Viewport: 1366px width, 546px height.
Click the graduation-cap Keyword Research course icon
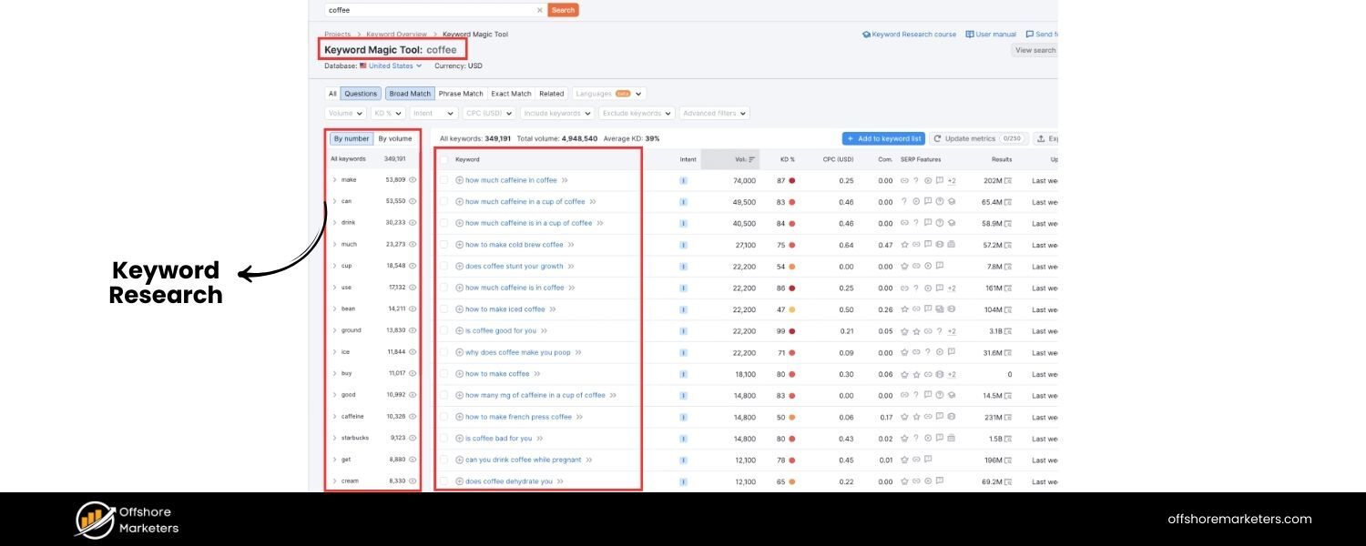tap(866, 34)
